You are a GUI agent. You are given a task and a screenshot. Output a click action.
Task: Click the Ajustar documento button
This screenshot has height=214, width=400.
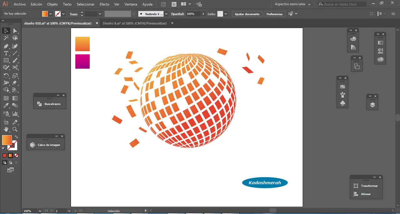coord(247,14)
